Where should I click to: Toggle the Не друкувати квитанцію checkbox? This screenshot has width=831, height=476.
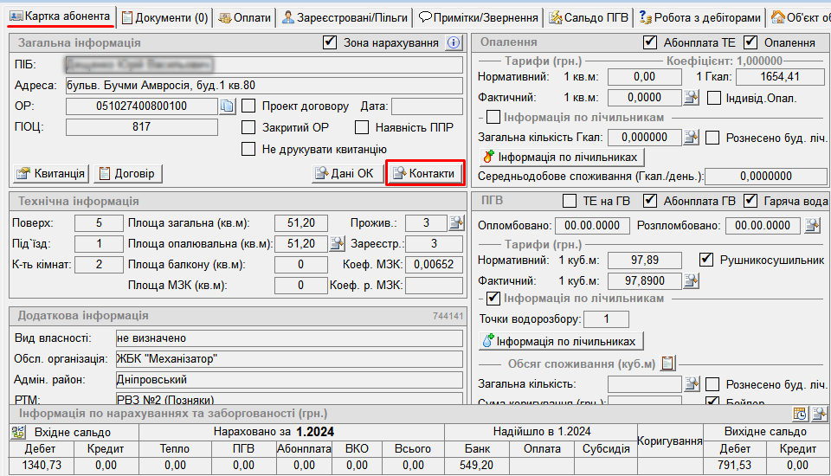pos(248,149)
